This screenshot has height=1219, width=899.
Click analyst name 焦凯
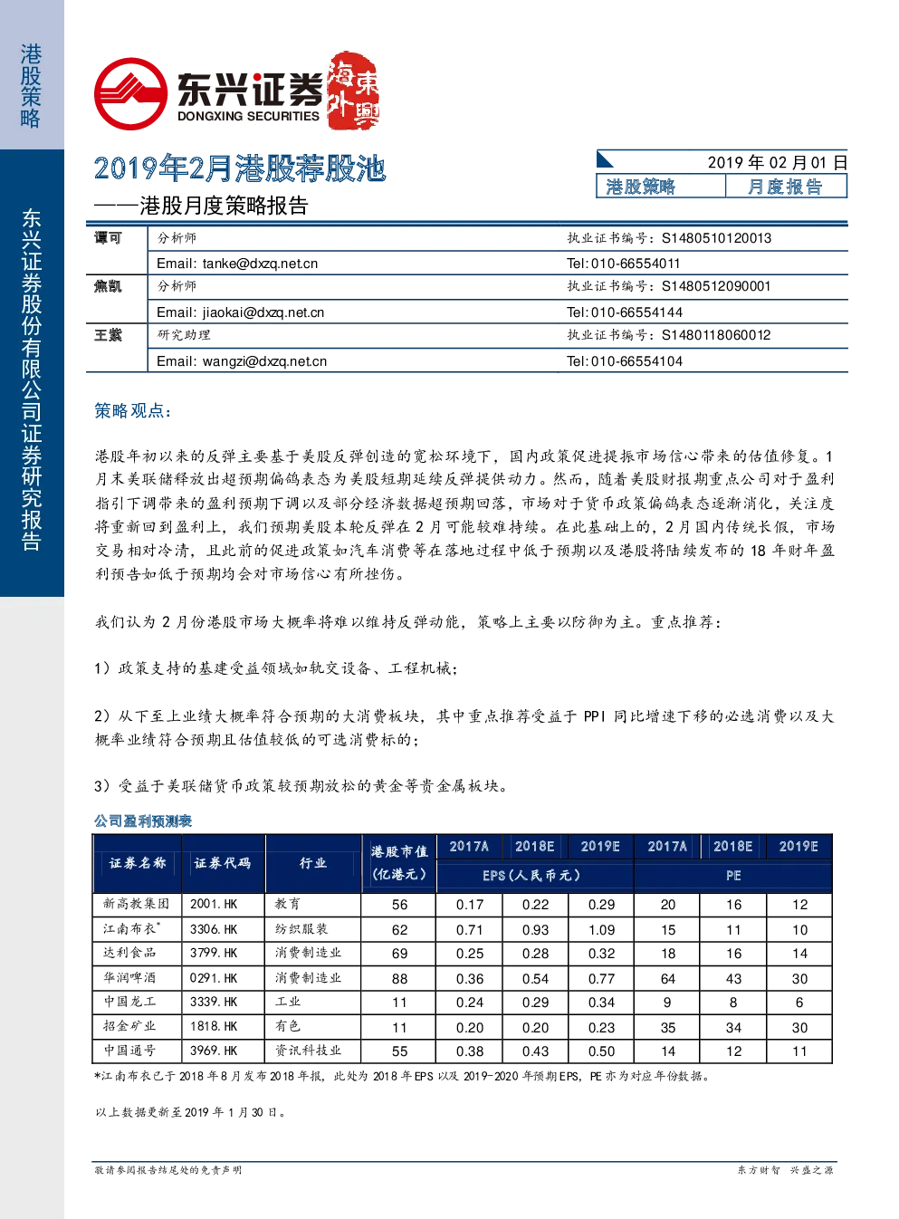[108, 286]
